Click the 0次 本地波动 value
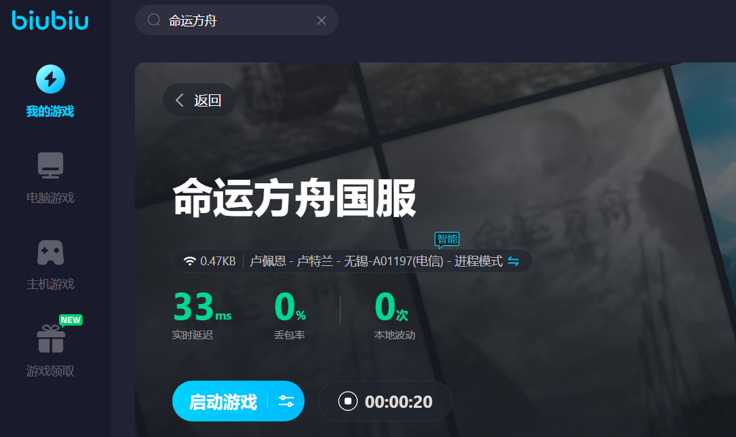 [391, 307]
